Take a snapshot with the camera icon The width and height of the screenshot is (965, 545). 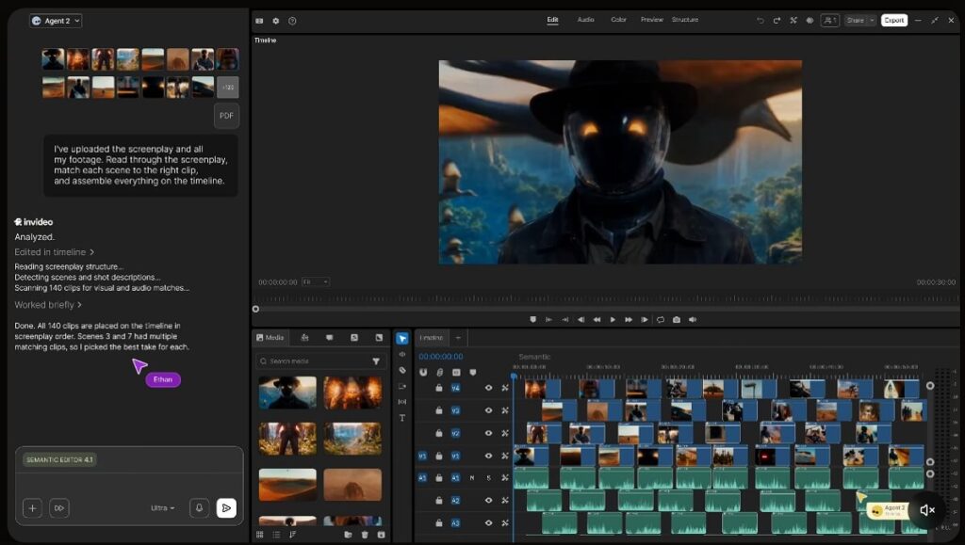point(677,319)
